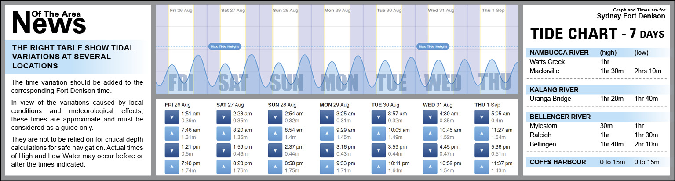Click Wednesday's 10:45 am high tide icon

click(x=430, y=133)
